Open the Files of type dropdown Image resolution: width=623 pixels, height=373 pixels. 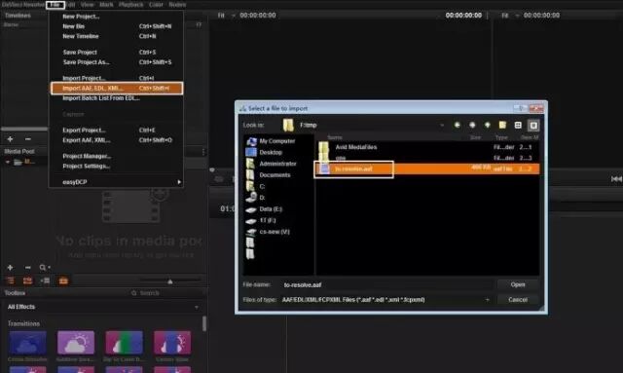click(385, 300)
